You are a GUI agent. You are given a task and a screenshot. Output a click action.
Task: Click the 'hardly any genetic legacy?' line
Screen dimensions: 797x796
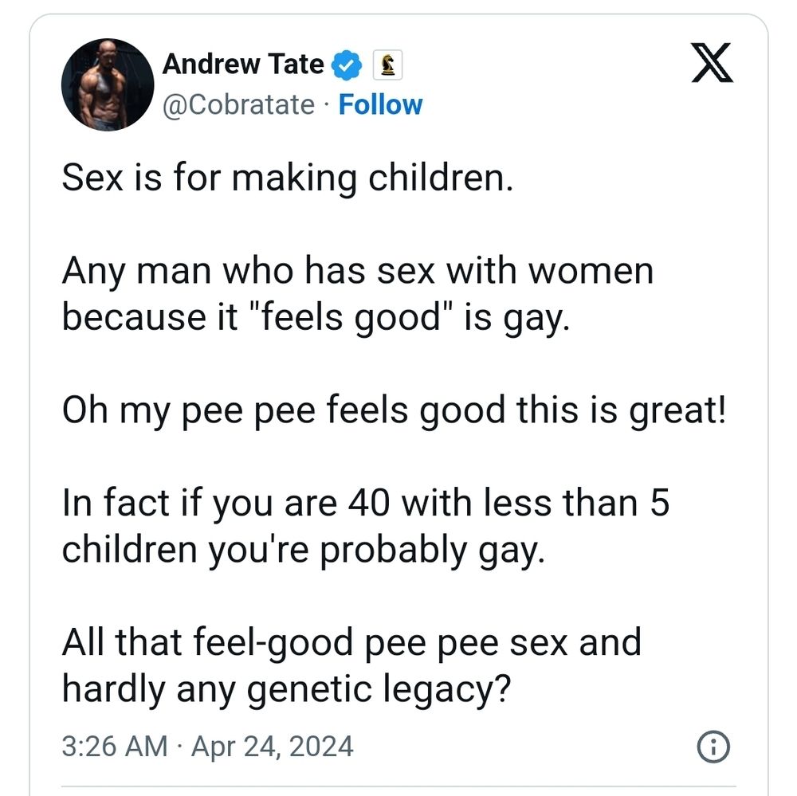coord(285,689)
